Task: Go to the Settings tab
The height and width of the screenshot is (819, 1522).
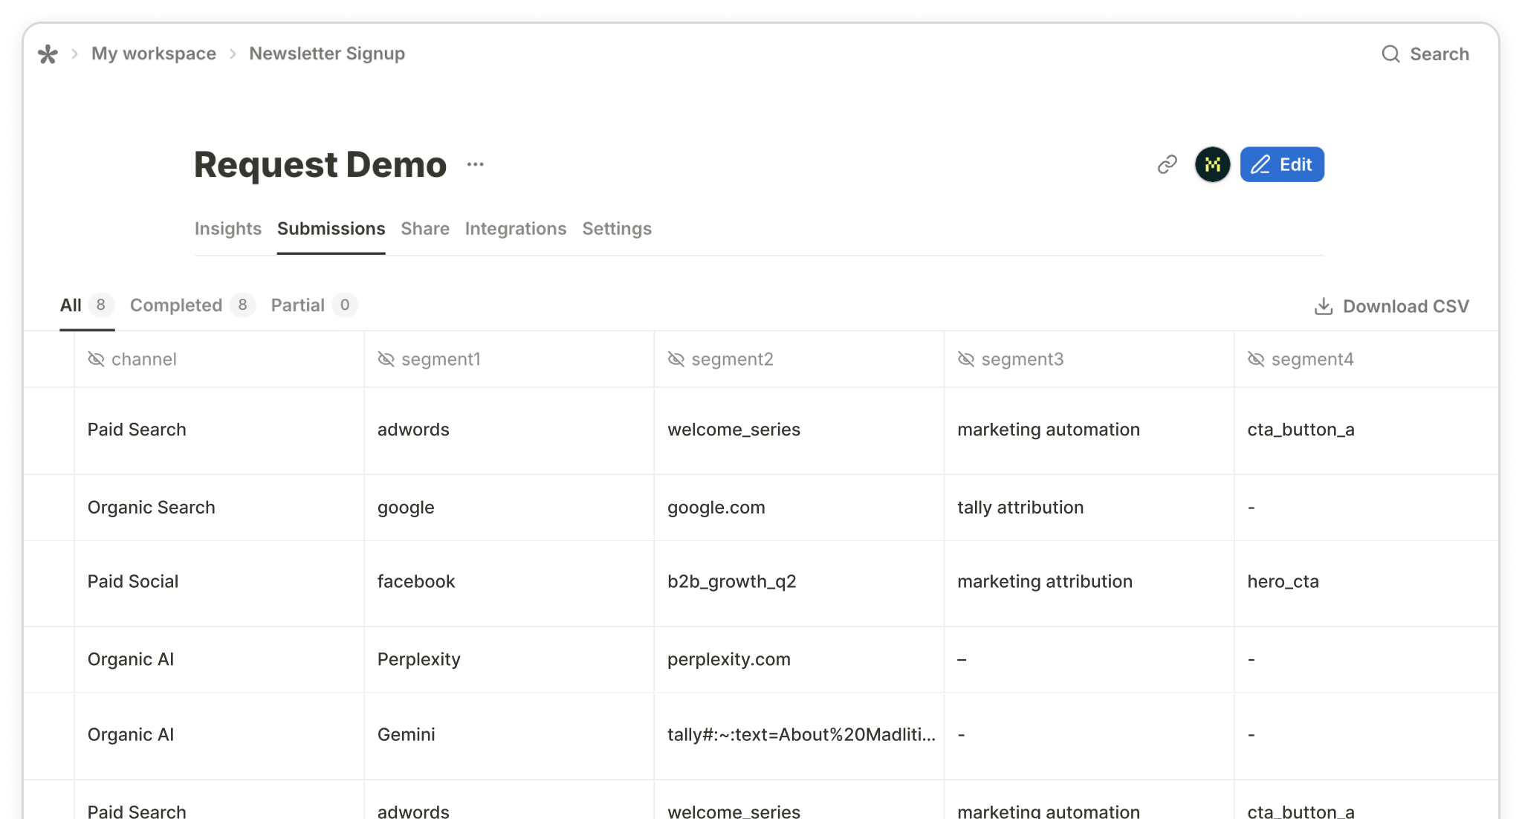Action: coord(616,229)
